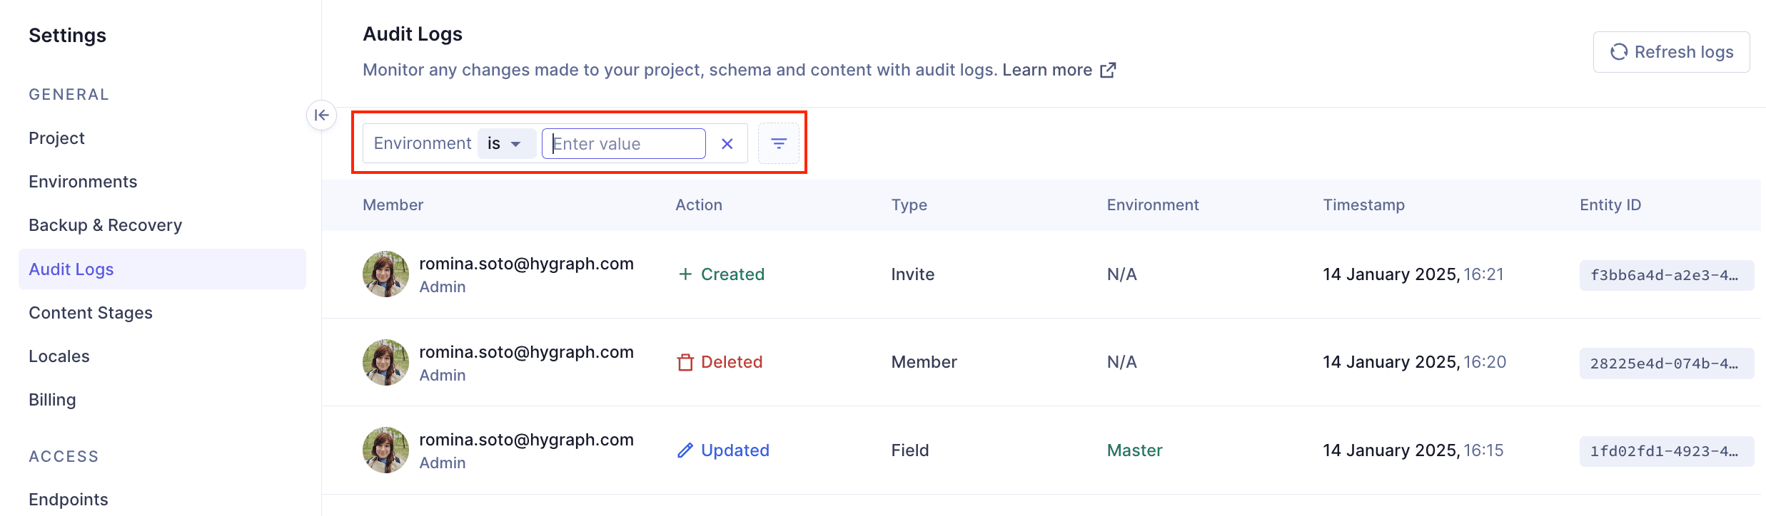
Task: Clear the Environment filter with X icon
Action: click(727, 144)
